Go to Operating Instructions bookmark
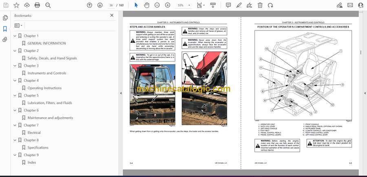Image resolution: width=367 pixels, height=177 pixels. 44,88
